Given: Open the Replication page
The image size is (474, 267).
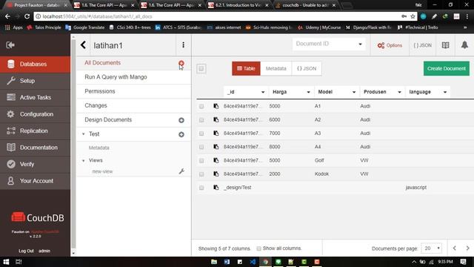Looking at the screenshot, I should [x=35, y=131].
